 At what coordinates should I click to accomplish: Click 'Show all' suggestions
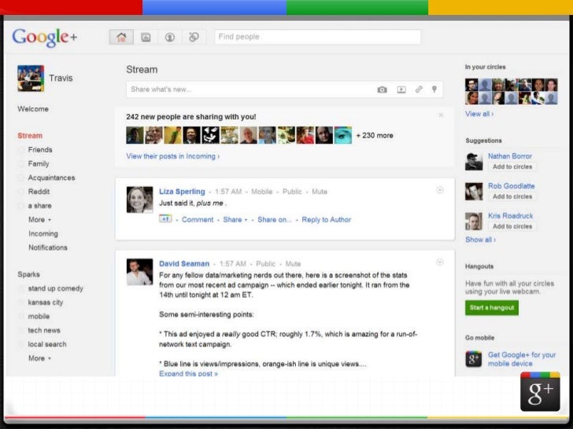(480, 240)
